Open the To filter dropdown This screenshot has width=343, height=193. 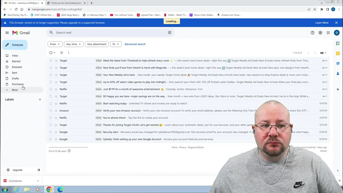[115, 44]
